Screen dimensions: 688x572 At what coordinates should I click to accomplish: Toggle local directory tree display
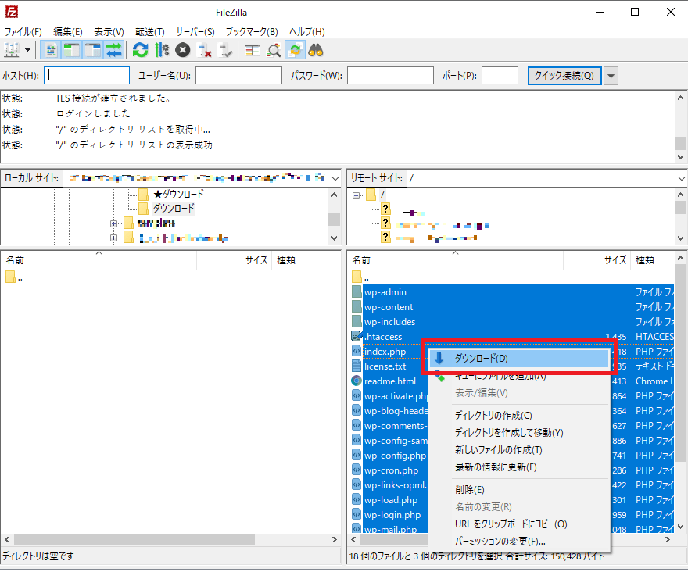tap(72, 50)
